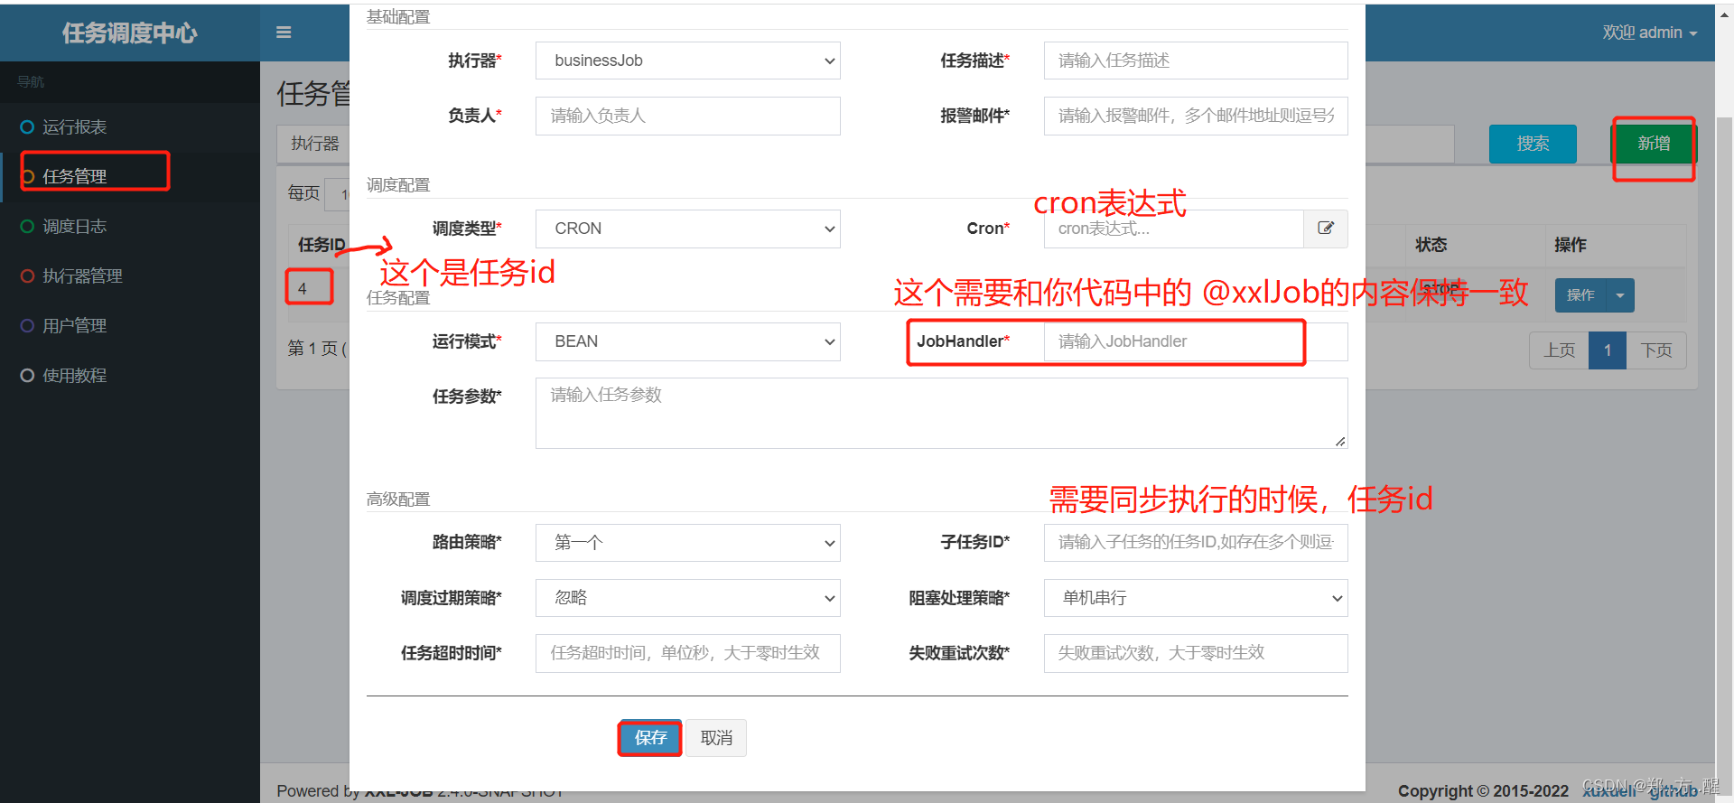Click the 操作 column header
The image size is (1734, 803).
(x=1571, y=245)
